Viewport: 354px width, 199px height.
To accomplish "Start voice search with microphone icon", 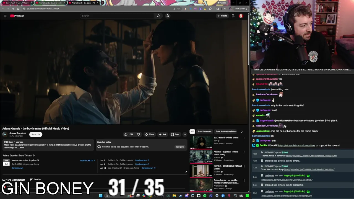I will click(168, 16).
